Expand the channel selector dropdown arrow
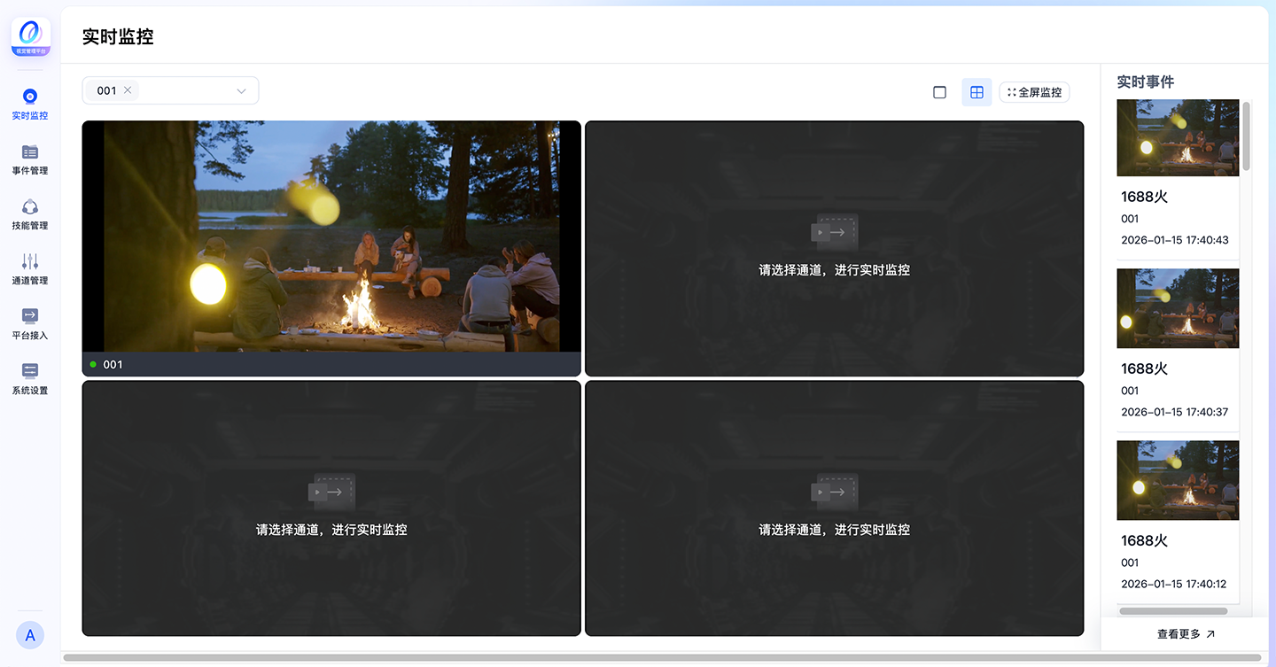1276x667 pixels. point(241,91)
